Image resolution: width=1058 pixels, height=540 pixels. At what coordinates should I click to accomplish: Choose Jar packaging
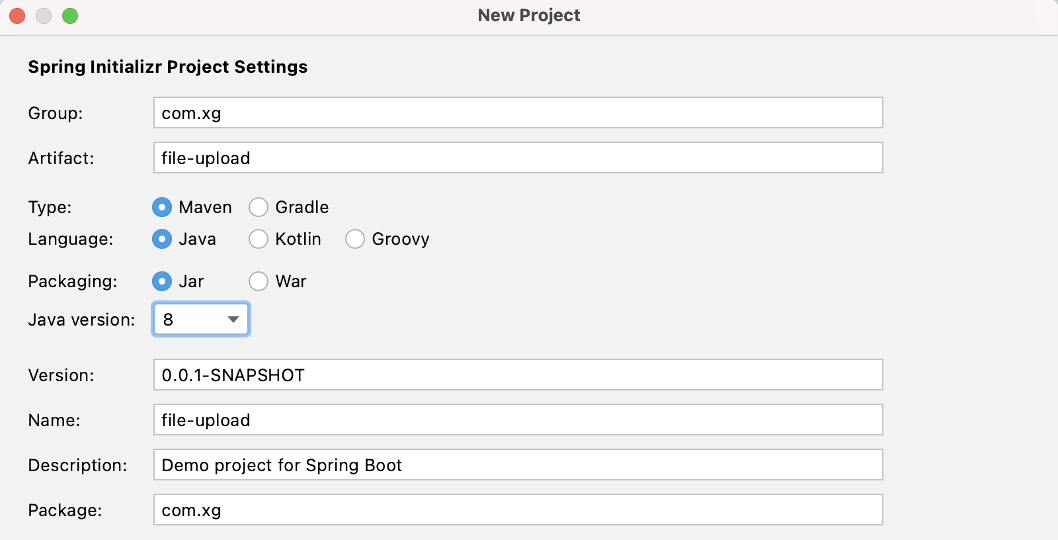click(x=162, y=281)
